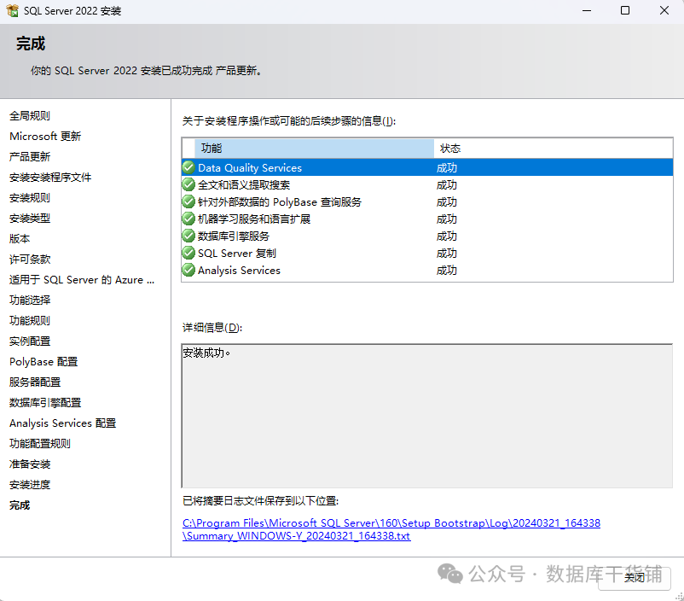This screenshot has width=684, height=601.
Task: Click 实例配置 step in sidebar
Action: [30, 341]
